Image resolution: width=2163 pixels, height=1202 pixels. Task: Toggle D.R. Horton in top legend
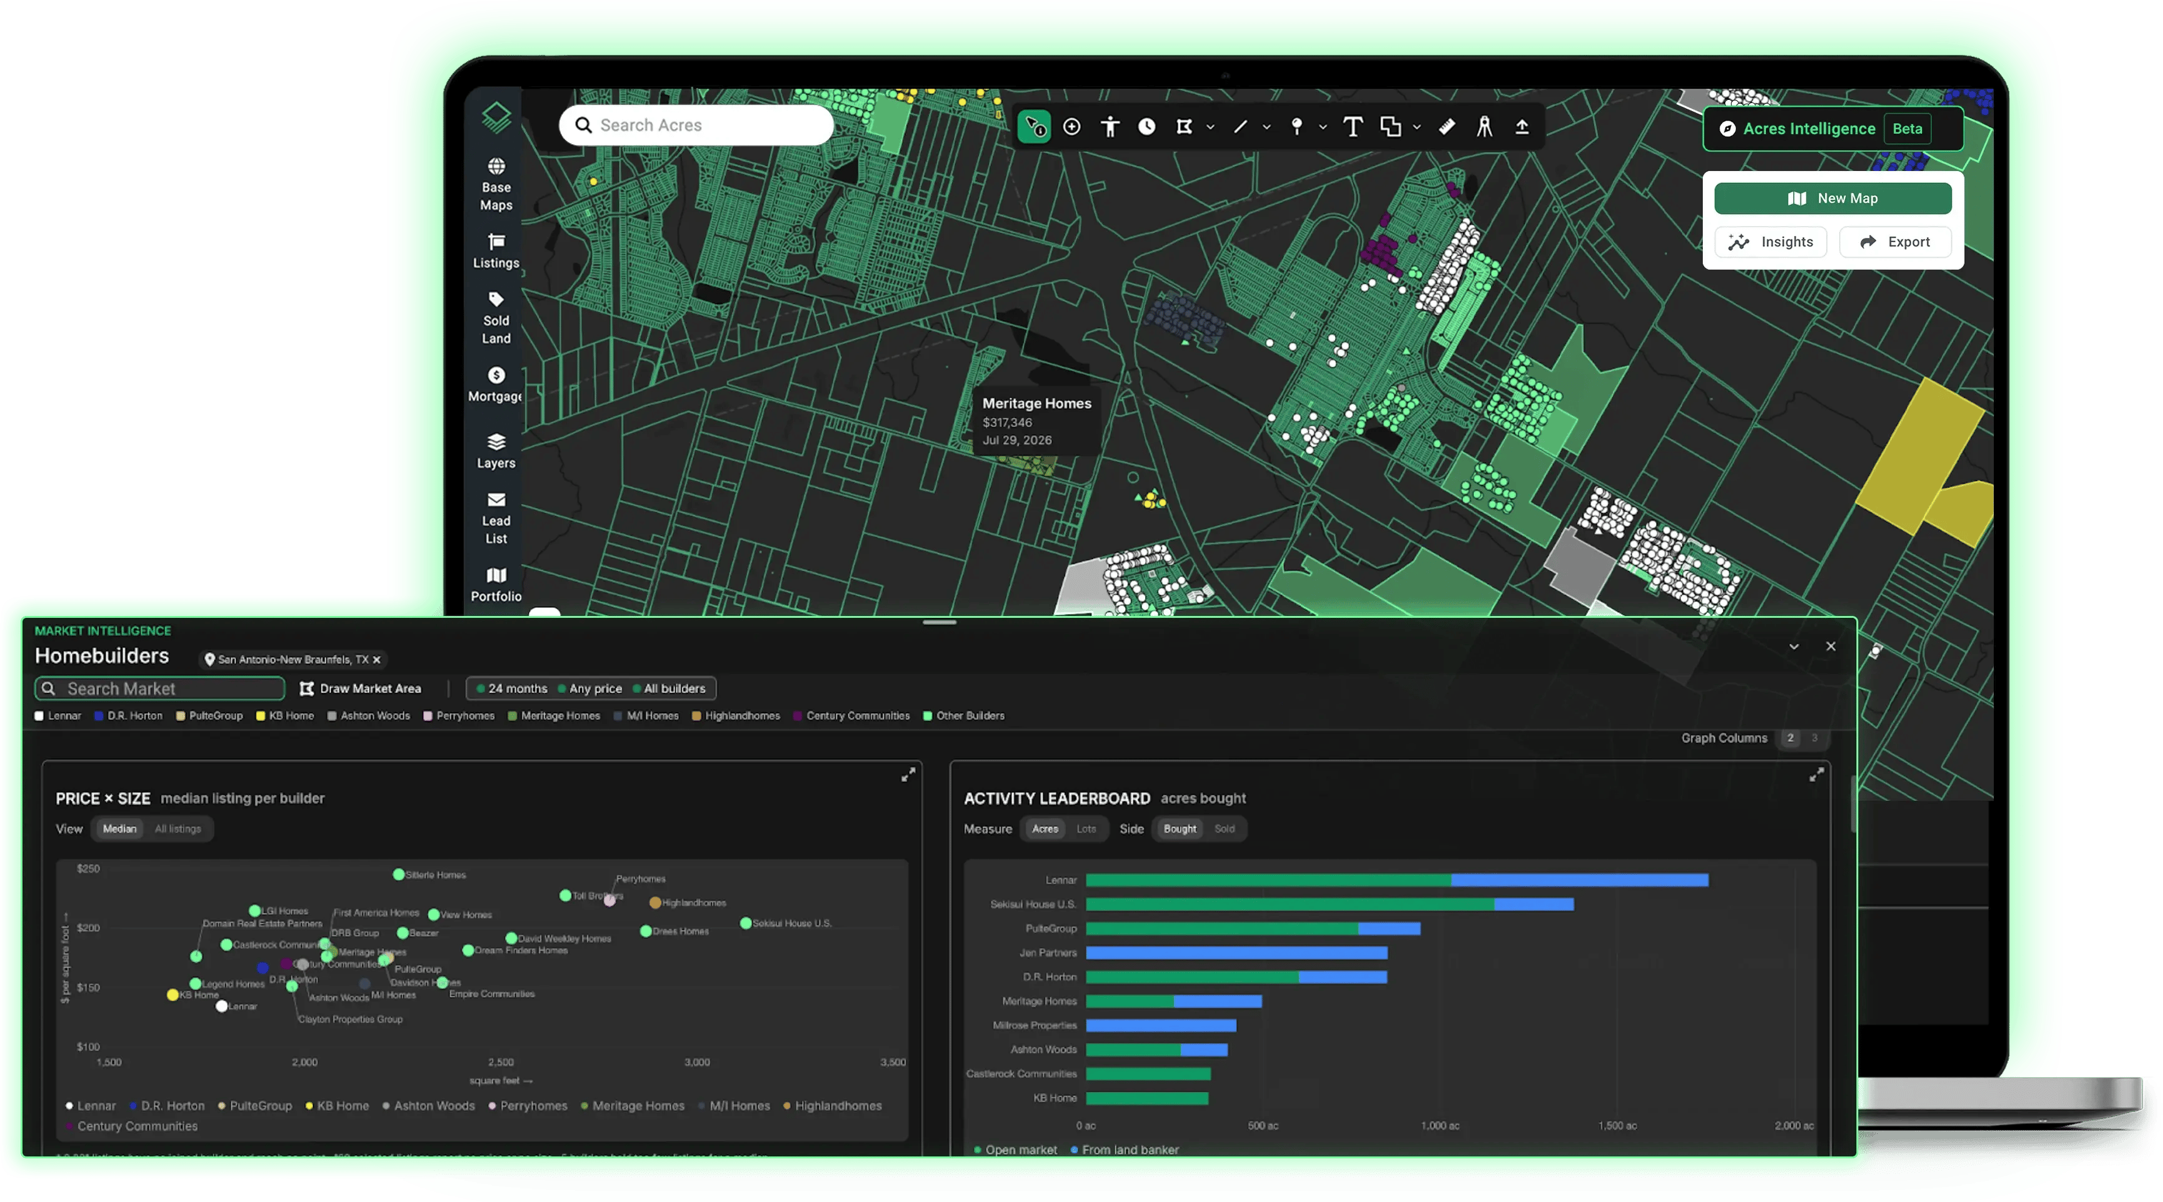click(129, 716)
